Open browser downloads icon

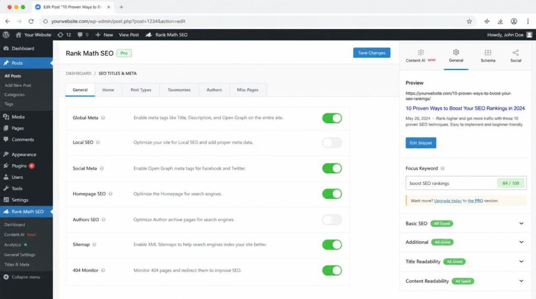[x=500, y=21]
